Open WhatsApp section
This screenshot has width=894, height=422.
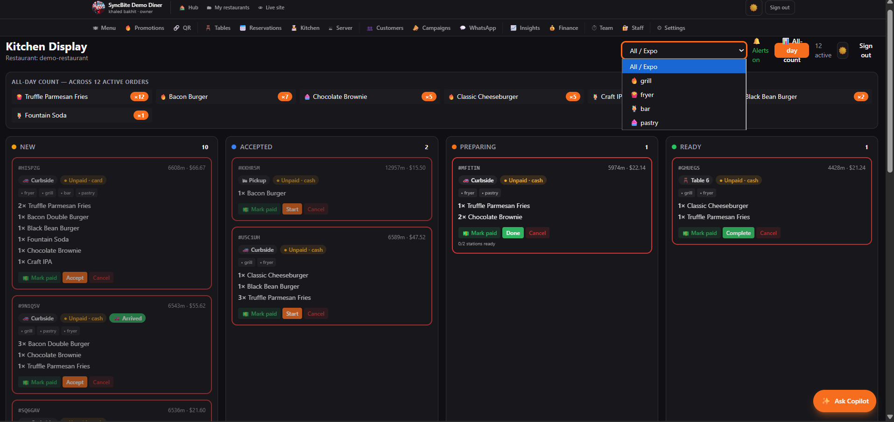[478, 28]
